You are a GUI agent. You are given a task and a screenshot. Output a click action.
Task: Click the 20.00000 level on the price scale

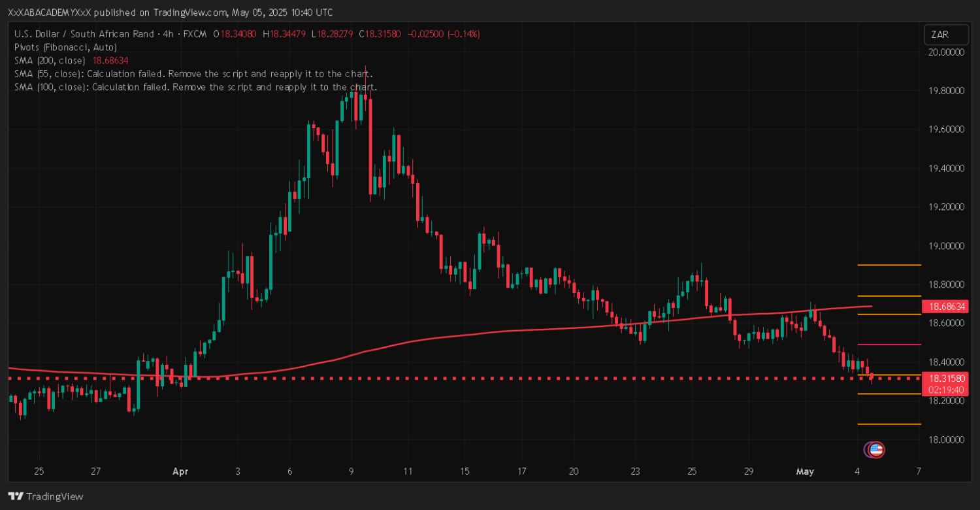(x=945, y=52)
